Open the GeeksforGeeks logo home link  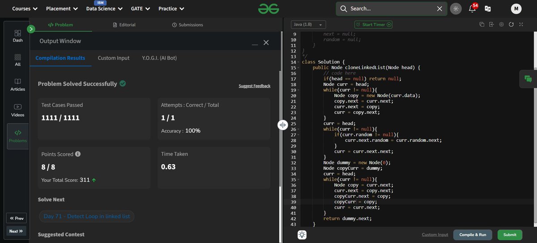click(268, 9)
